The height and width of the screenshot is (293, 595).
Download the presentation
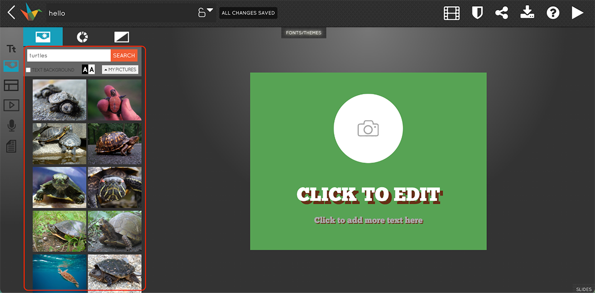pyautogui.click(x=527, y=12)
